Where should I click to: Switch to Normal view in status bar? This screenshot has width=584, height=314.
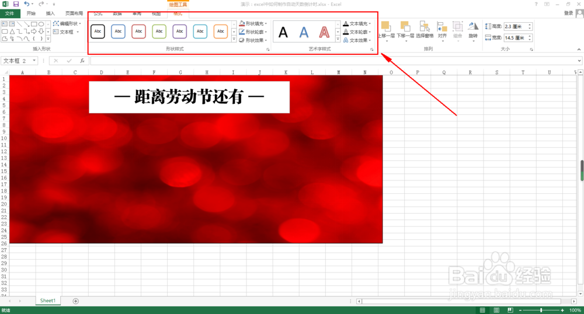pyautogui.click(x=482, y=310)
